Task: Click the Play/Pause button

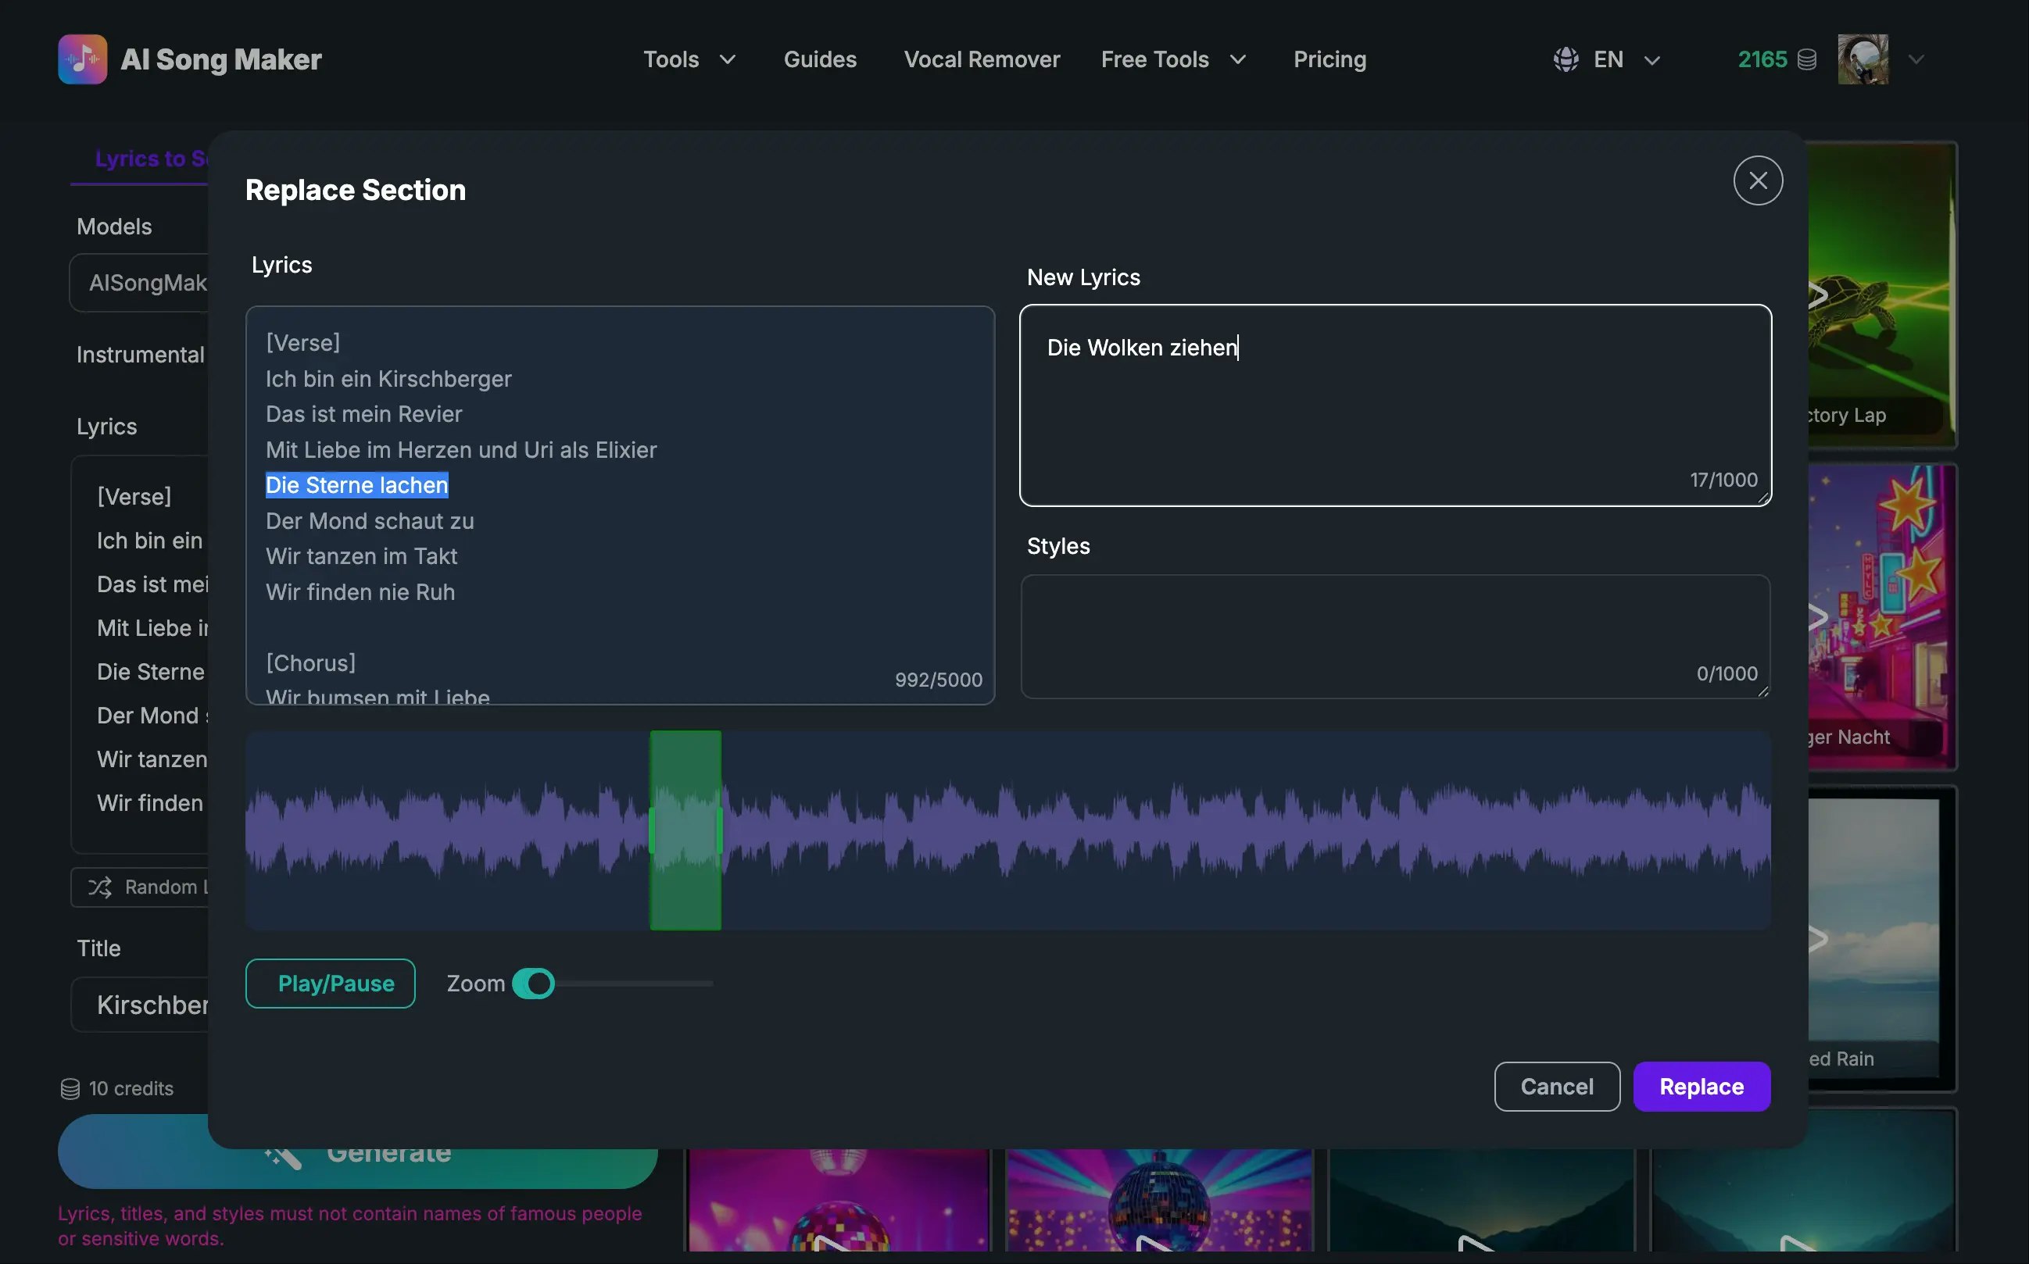Action: [x=331, y=983]
